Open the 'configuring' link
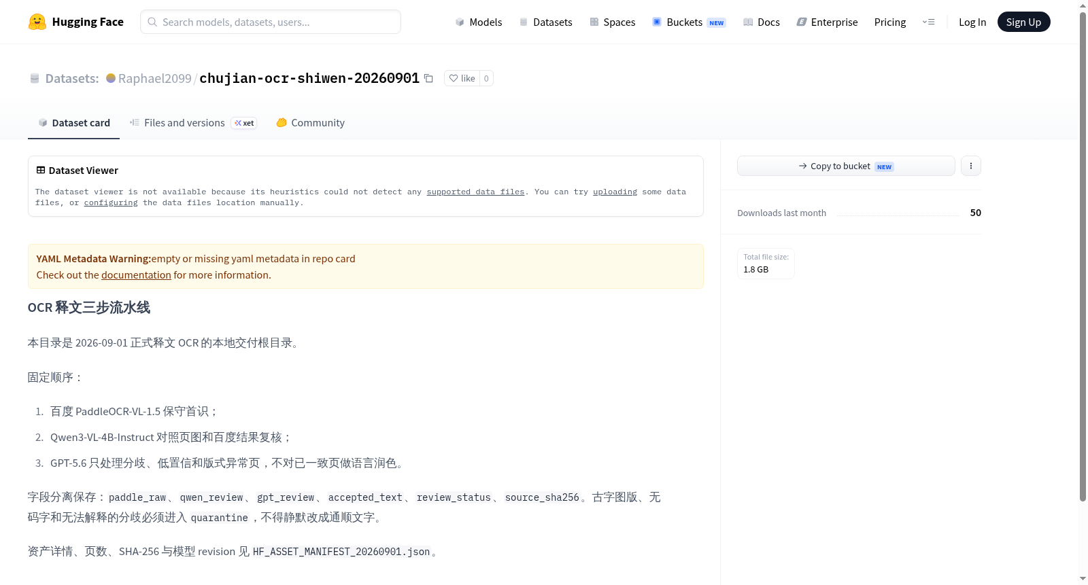 111,202
